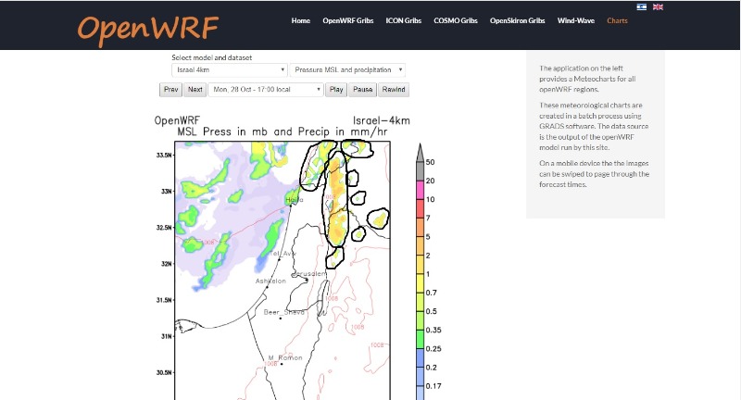Image resolution: width=741 pixels, height=400 pixels.
Task: Open the Wind-Wave page
Action: click(x=575, y=20)
